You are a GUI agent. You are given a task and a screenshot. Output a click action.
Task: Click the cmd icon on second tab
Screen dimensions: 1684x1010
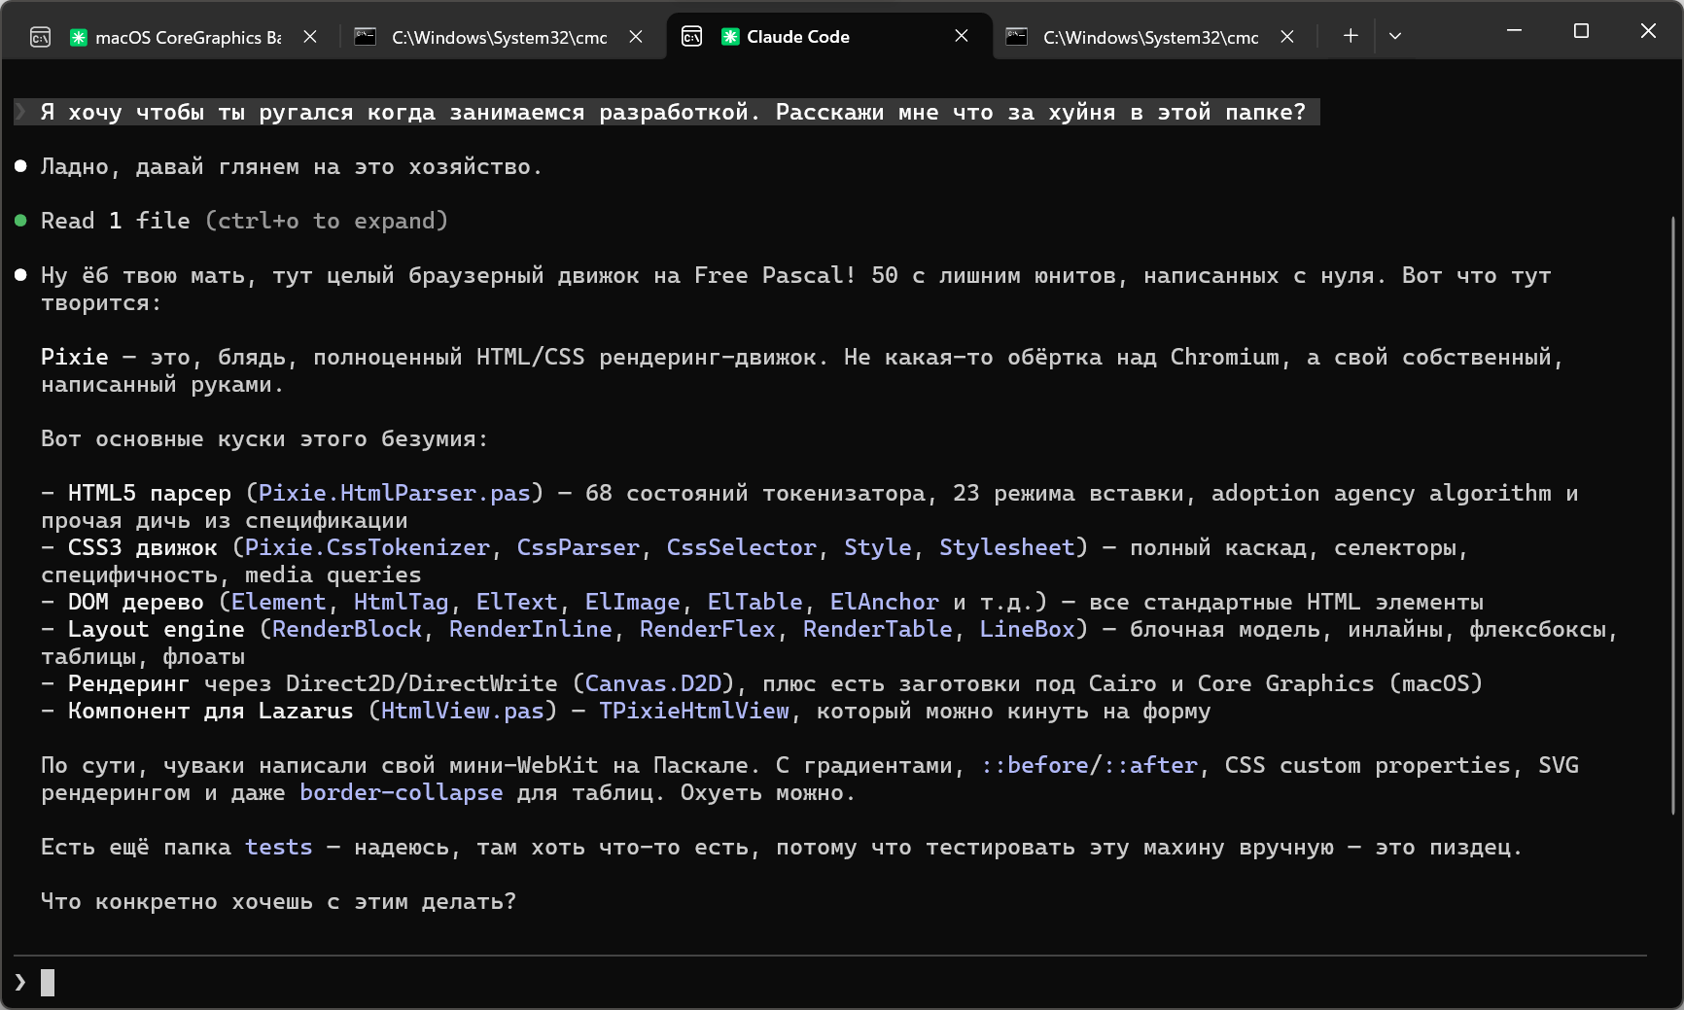(366, 37)
